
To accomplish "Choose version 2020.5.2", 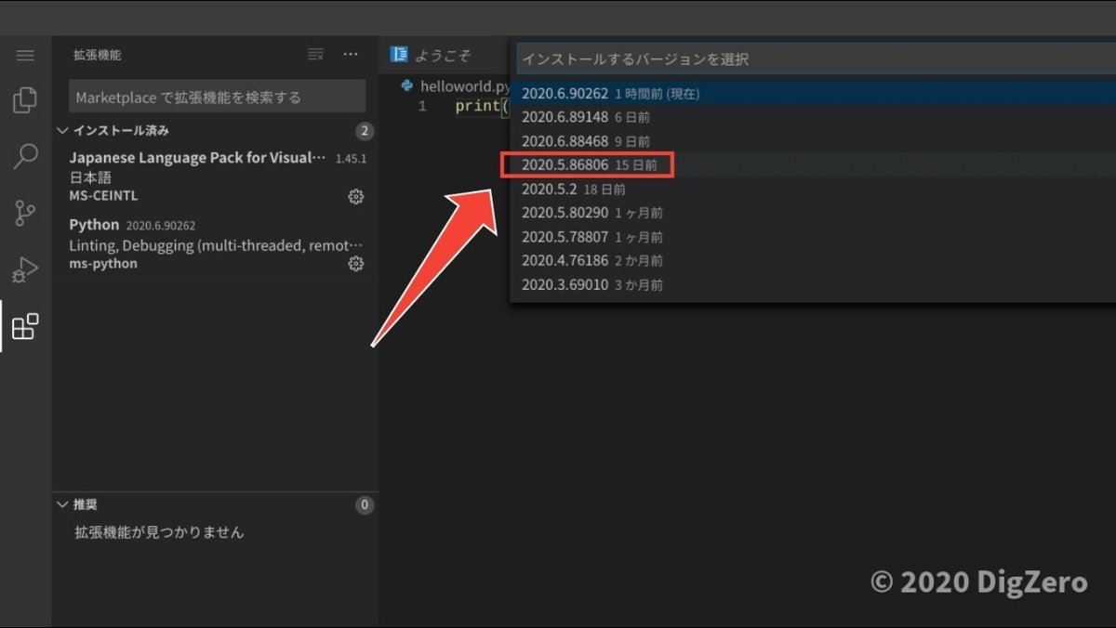I will [814, 190].
